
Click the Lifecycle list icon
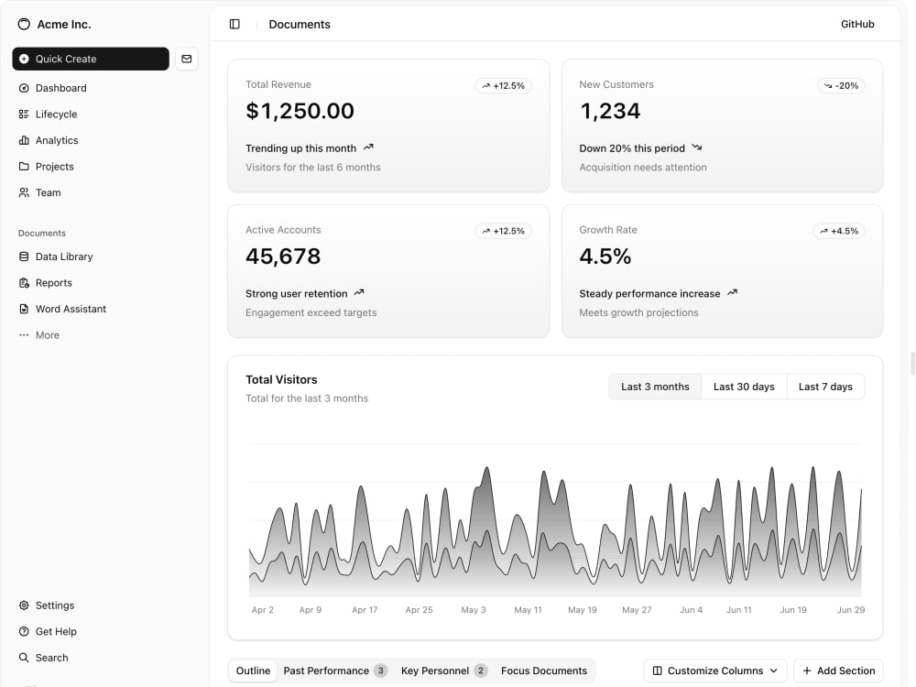point(24,114)
